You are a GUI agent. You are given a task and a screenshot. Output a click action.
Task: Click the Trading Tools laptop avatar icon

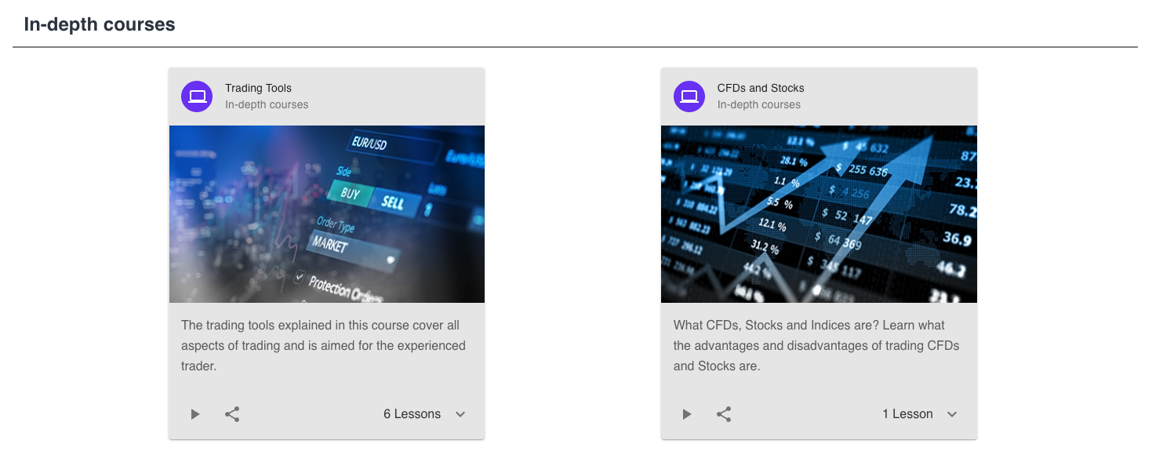click(197, 96)
